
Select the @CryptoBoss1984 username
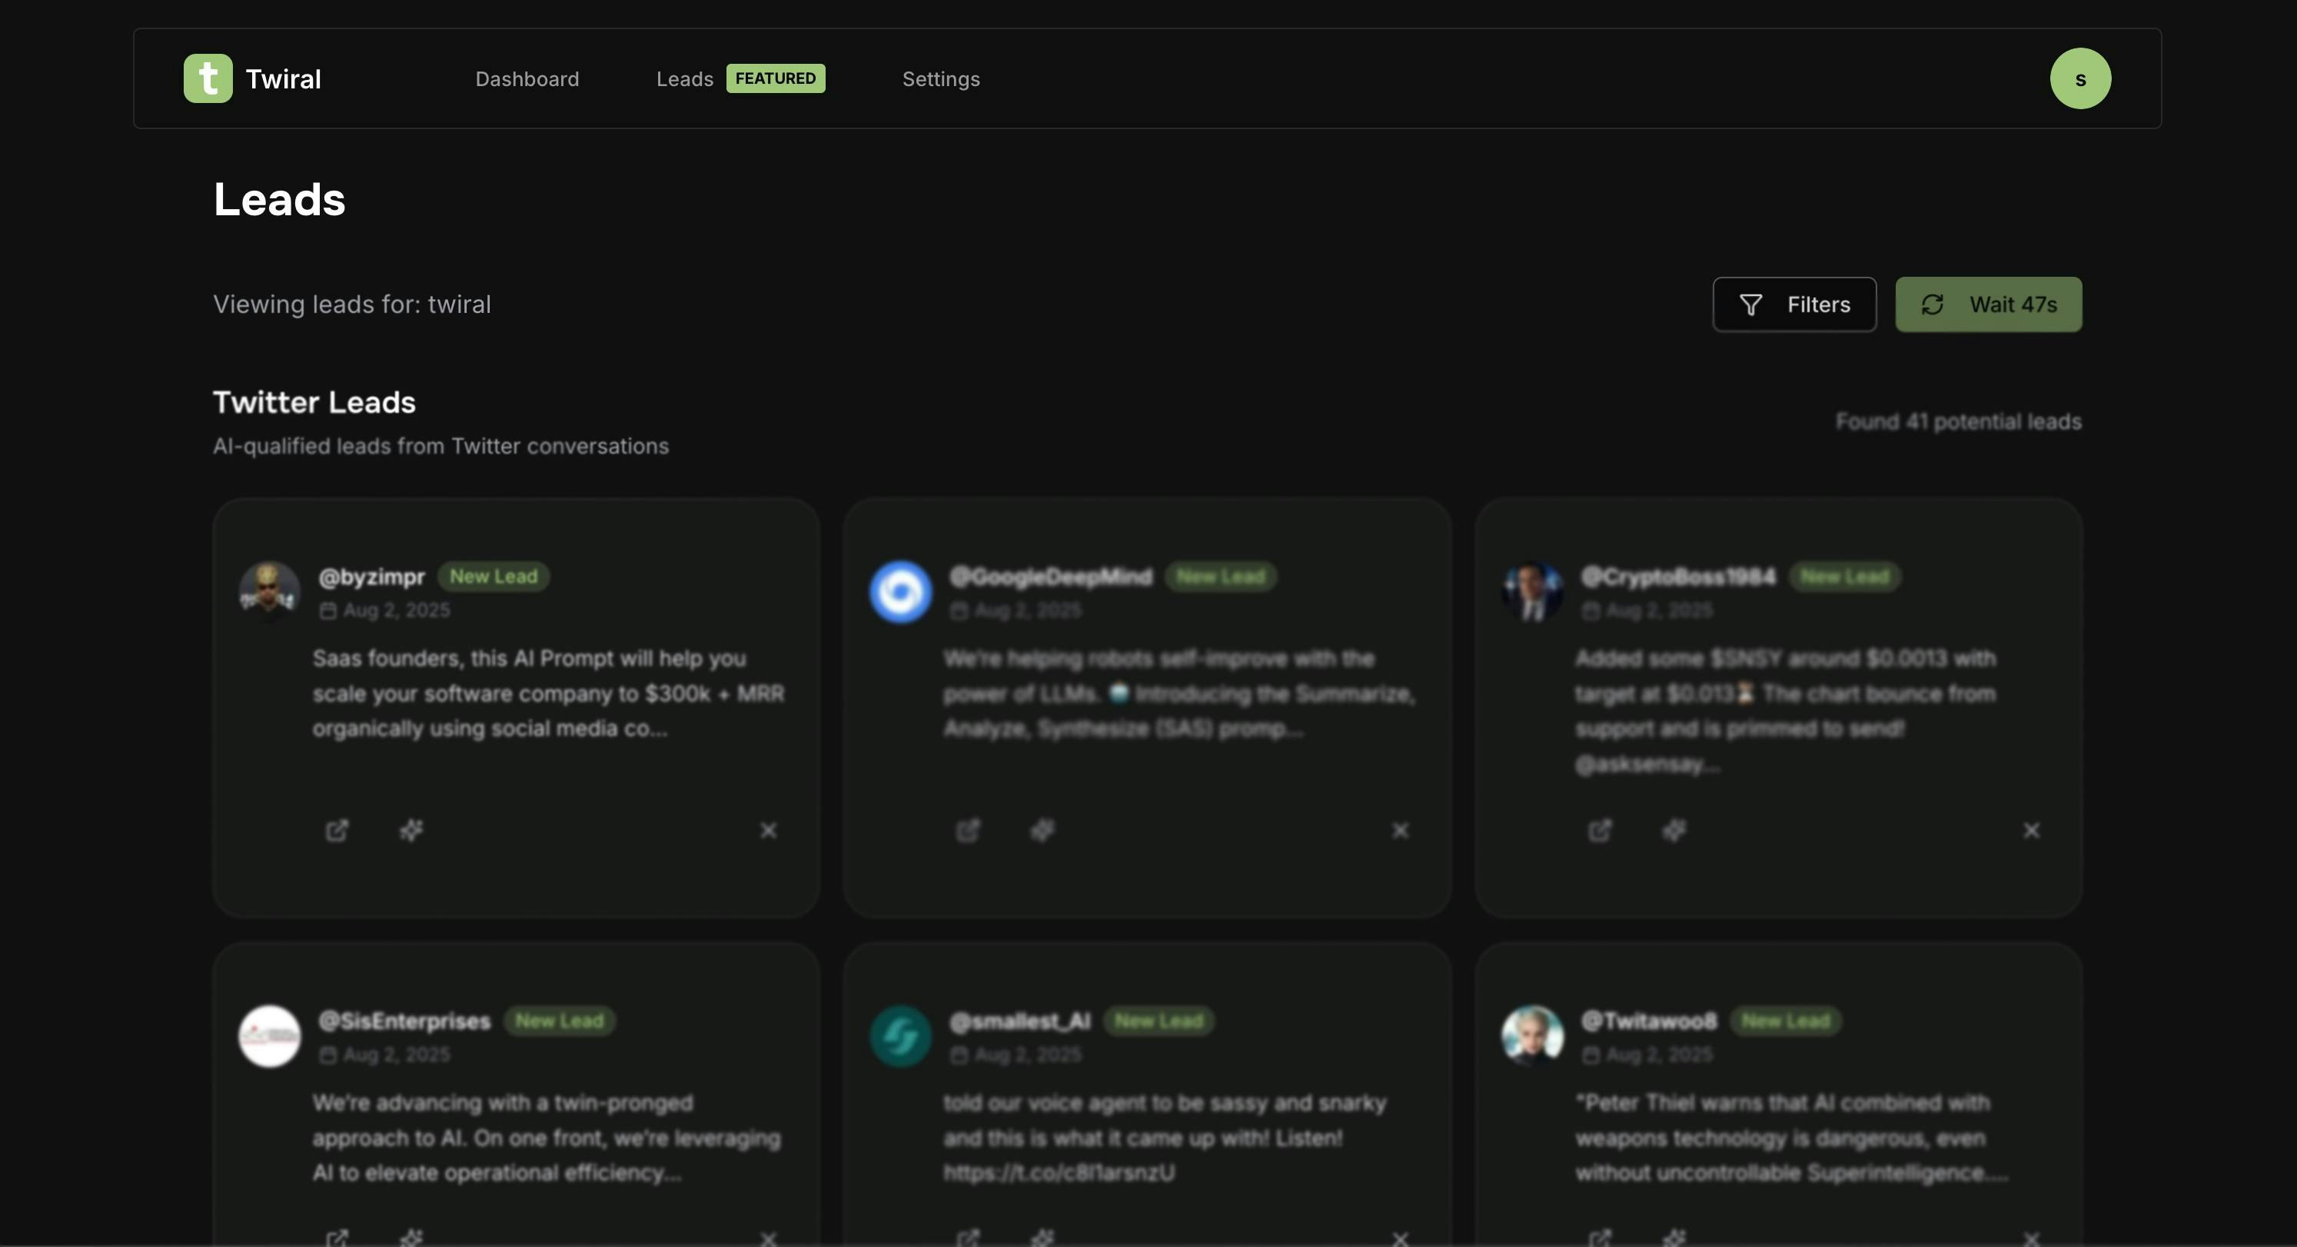1678,577
